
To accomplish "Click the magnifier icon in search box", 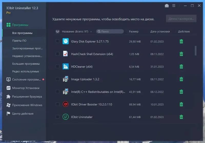I will coord(99,31).
